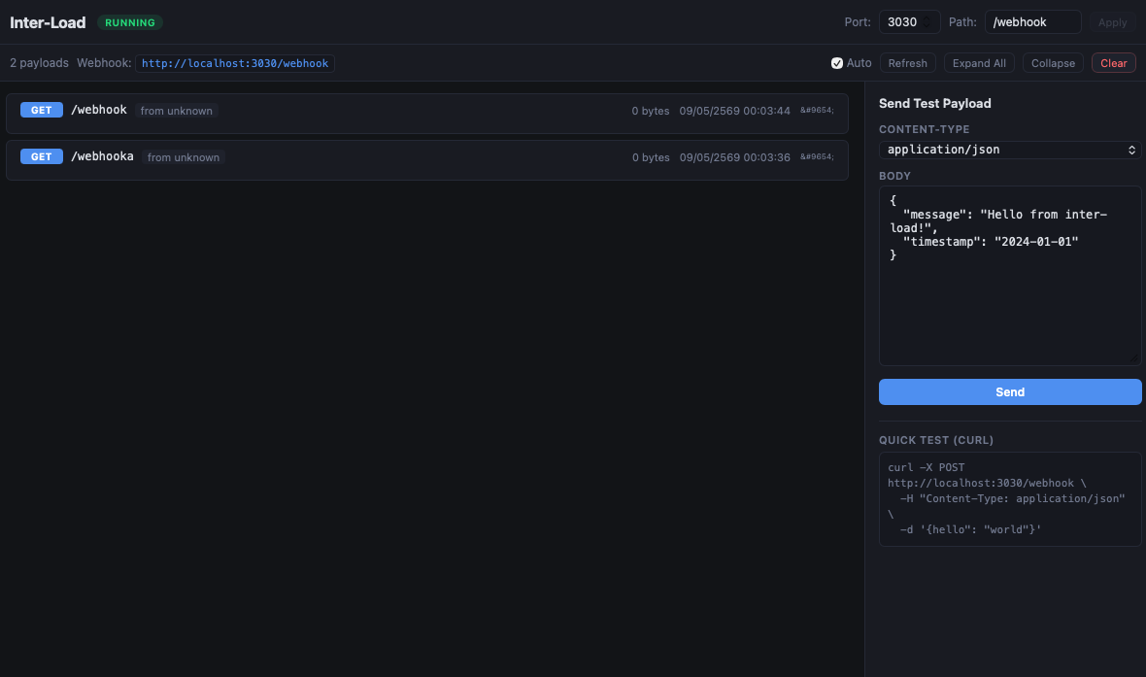The image size is (1146, 677).
Task: Click 'from unknown' tag on /webhooka row
Action: tap(184, 158)
